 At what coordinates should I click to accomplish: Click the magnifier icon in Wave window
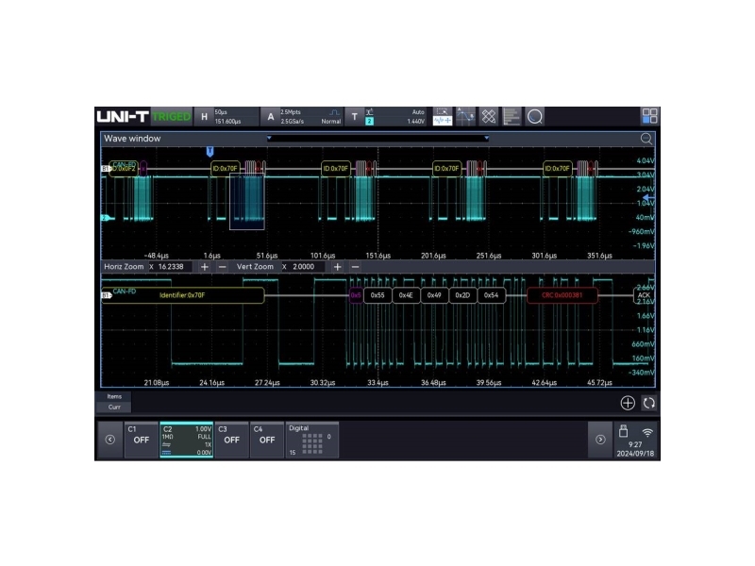pyautogui.click(x=646, y=139)
